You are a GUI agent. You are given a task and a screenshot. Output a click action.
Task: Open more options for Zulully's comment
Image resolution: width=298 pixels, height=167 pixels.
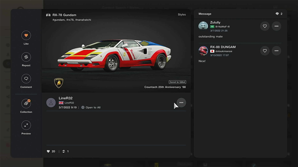[276, 26]
